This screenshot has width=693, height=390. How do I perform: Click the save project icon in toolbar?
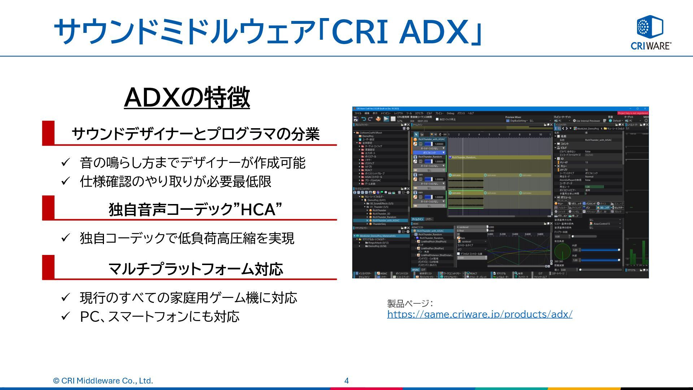[x=356, y=119]
